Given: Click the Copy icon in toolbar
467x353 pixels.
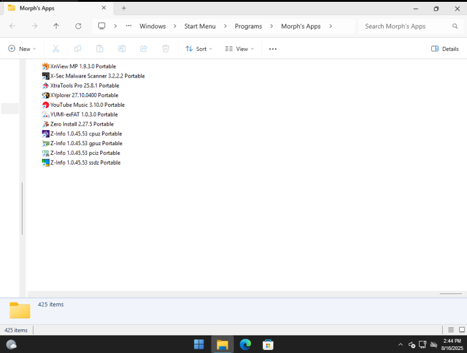Looking at the screenshot, I should [78, 49].
